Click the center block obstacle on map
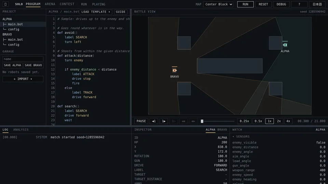This screenshot has width=328, height=184. tap(230, 66)
